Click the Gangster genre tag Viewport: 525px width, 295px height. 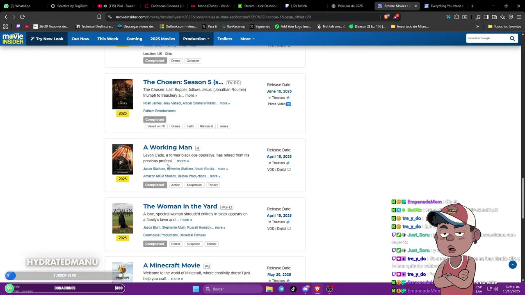[x=193, y=61]
